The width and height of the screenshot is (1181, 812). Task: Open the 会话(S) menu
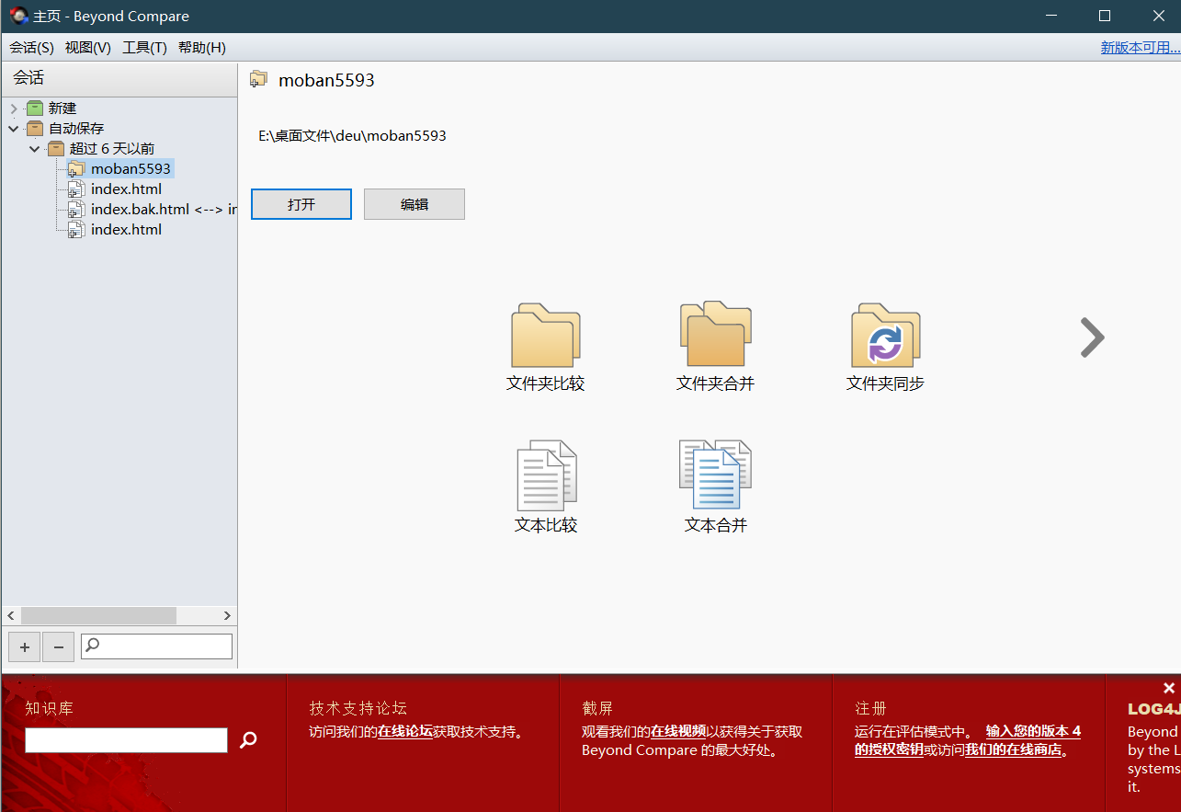(x=31, y=48)
